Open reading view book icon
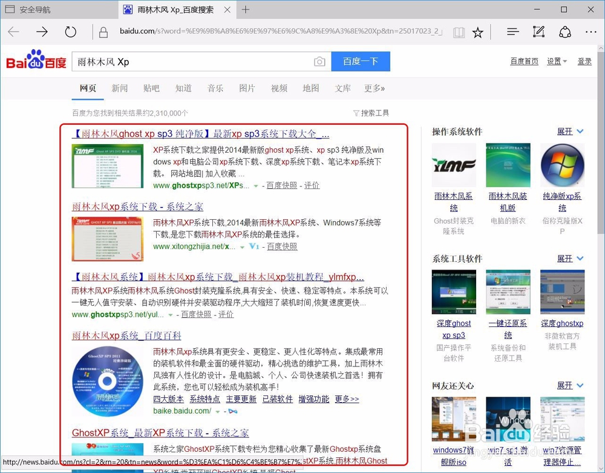 tap(459, 33)
